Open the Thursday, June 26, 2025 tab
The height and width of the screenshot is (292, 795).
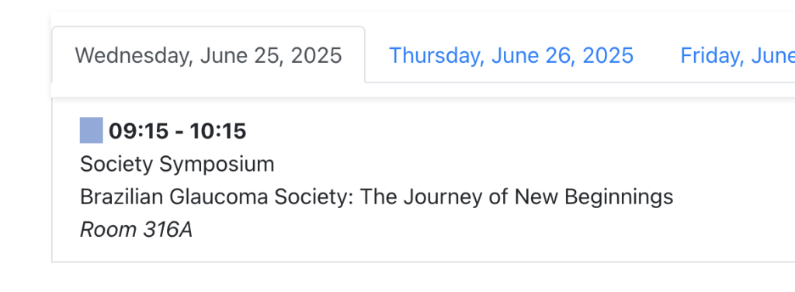[x=511, y=55]
